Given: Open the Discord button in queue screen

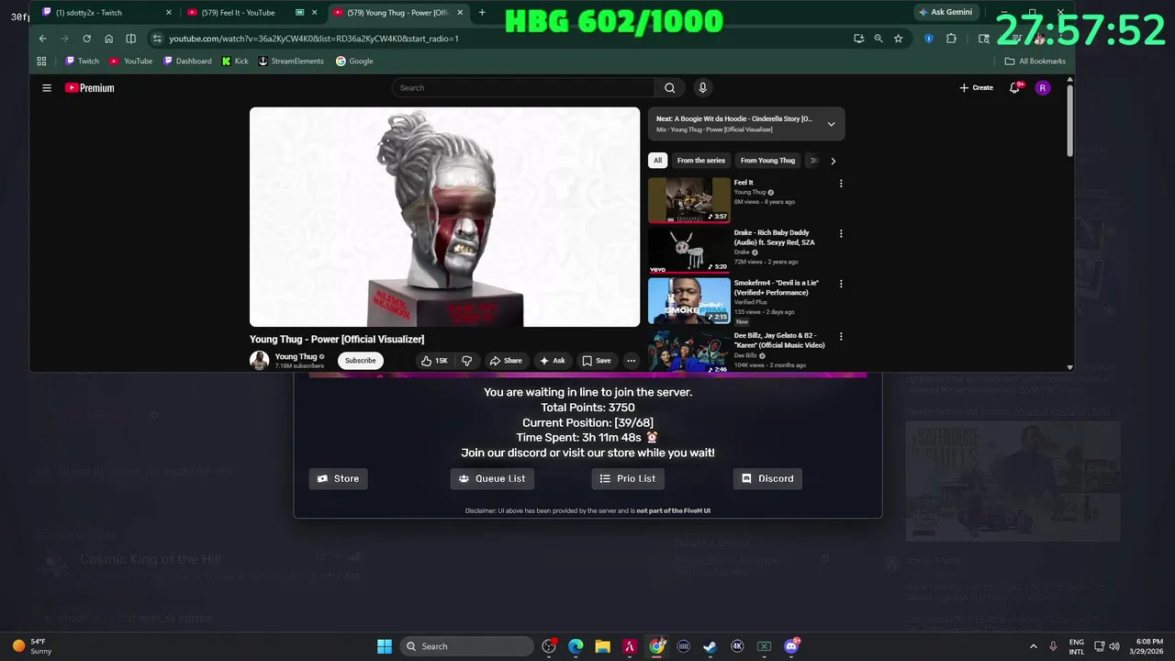Looking at the screenshot, I should tap(767, 478).
